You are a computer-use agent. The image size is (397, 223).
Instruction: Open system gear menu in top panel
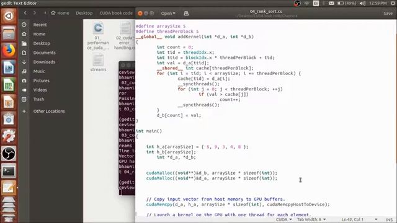(393, 3)
